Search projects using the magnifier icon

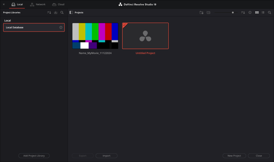(269, 13)
